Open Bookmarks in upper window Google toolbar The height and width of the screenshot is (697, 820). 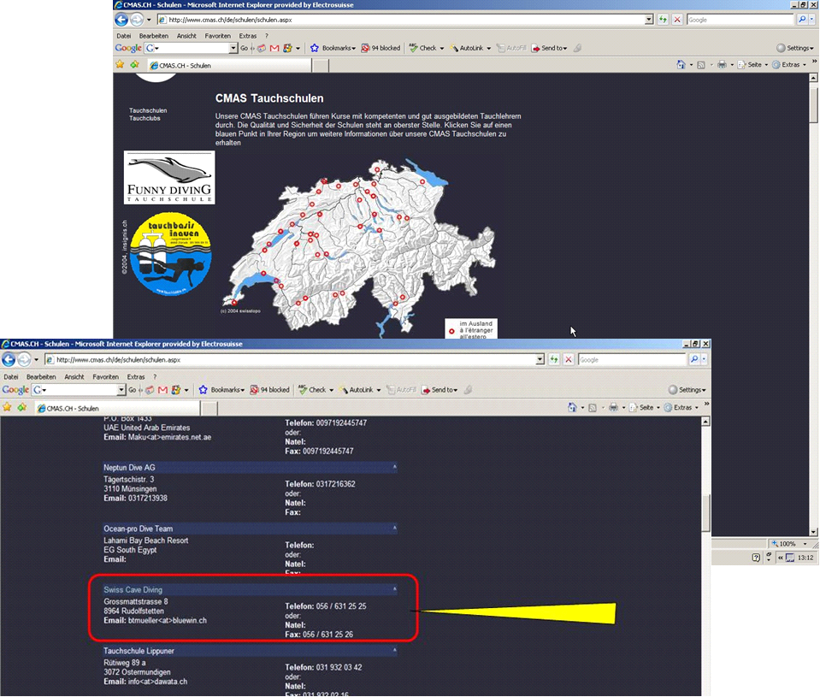pyautogui.click(x=333, y=48)
